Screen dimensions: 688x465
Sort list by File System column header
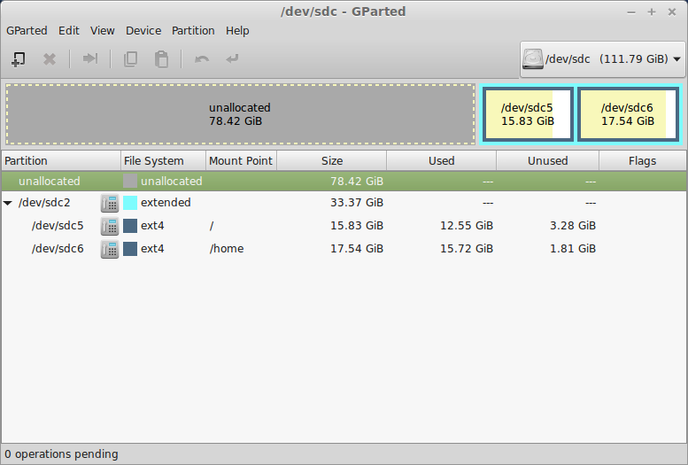pyautogui.click(x=163, y=160)
